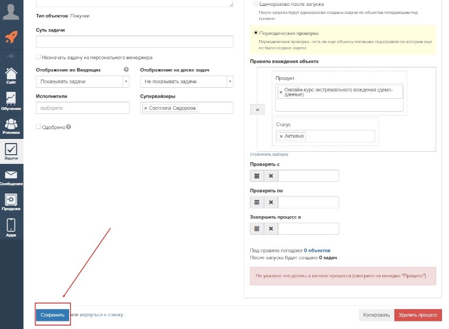Open the Продажи sidebar section

point(11,201)
